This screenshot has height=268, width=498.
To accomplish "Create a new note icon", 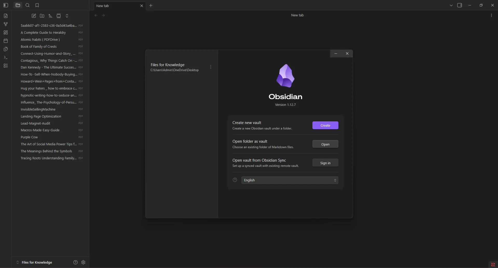I will pos(34,16).
